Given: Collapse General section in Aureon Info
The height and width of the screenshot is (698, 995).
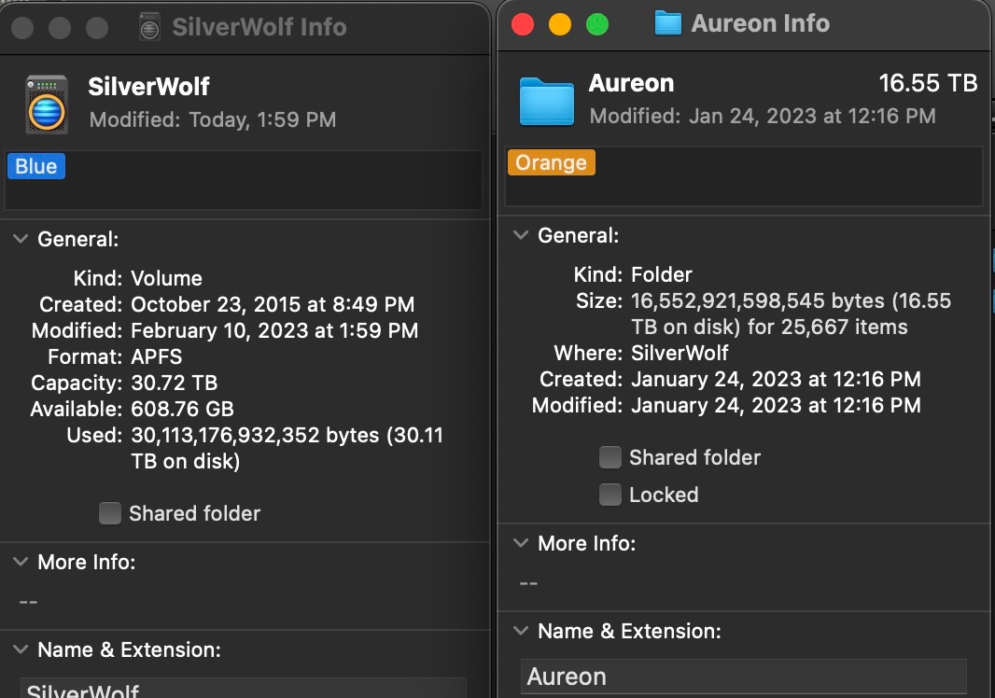Looking at the screenshot, I should pos(521,236).
